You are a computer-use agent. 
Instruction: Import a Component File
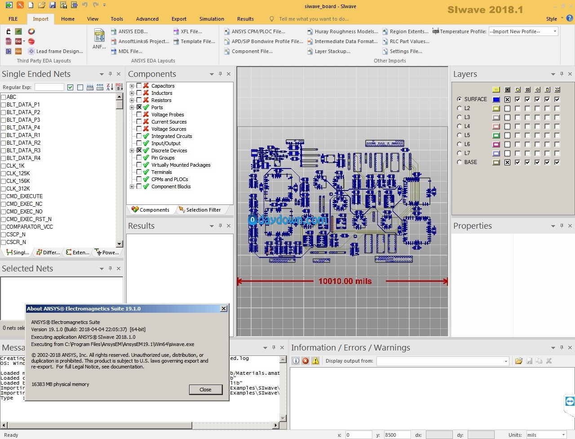click(x=248, y=51)
